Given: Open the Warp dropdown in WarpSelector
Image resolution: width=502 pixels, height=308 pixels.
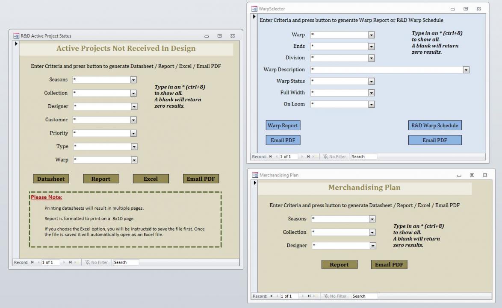Looking at the screenshot, I should 372,35.
